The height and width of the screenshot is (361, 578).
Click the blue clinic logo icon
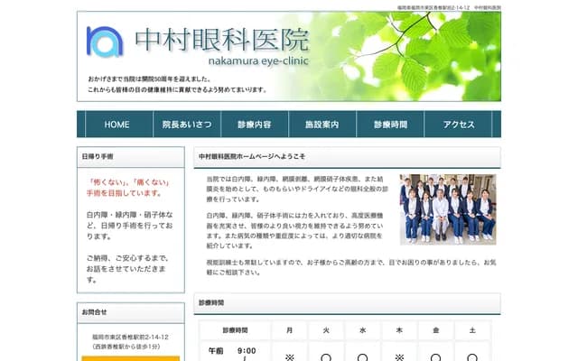(105, 42)
